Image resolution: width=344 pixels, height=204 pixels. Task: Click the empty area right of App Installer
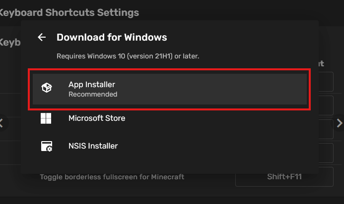click(x=223, y=89)
